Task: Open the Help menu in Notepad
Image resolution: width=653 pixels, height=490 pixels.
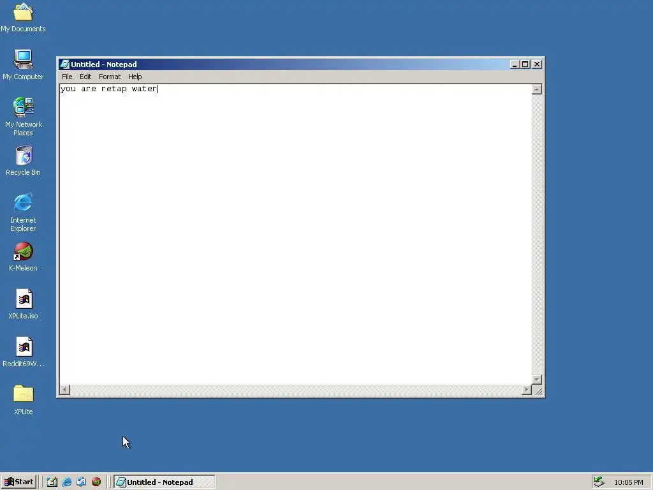Action: (135, 77)
